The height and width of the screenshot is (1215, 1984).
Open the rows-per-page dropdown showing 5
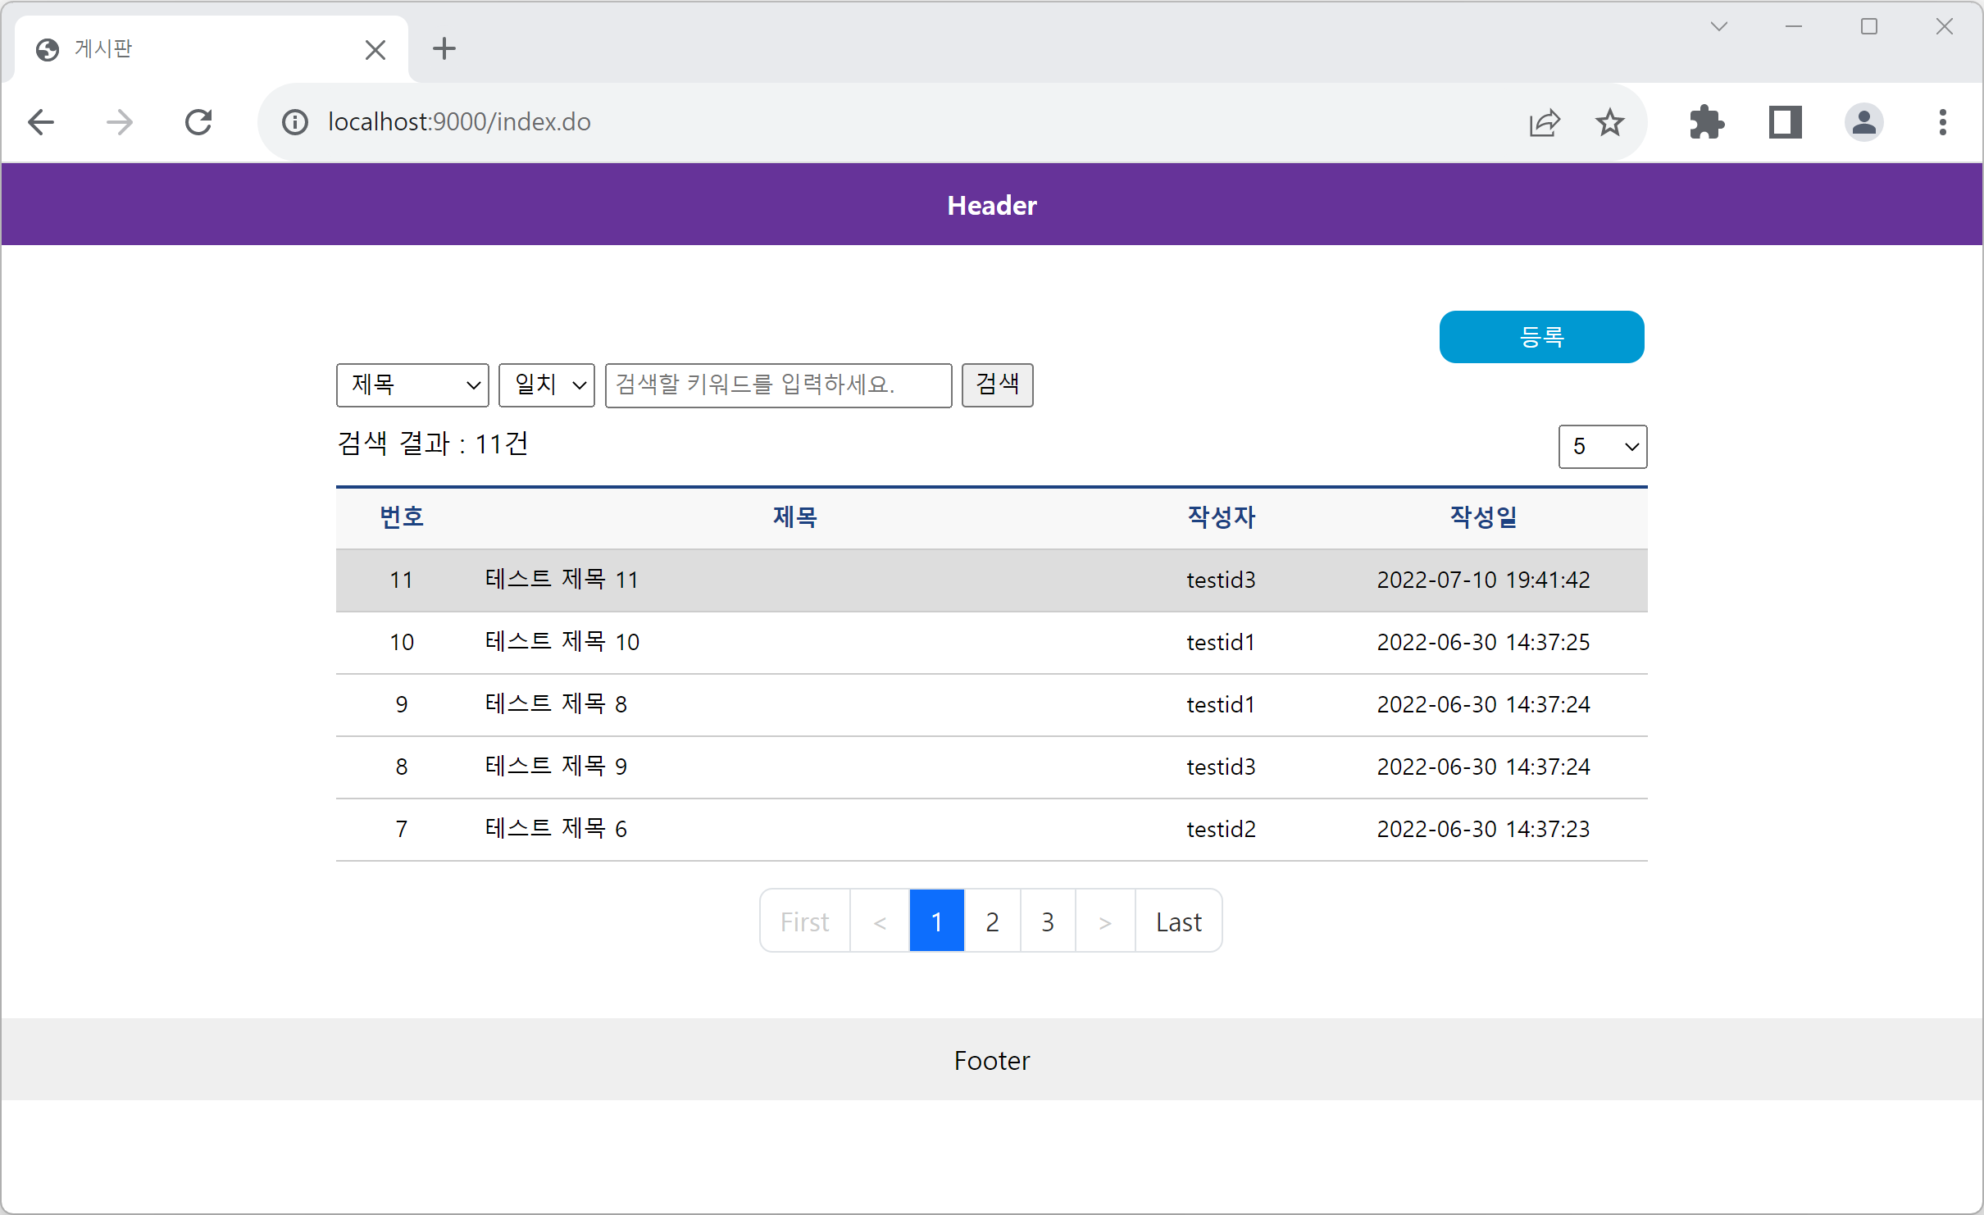pyautogui.click(x=1602, y=447)
